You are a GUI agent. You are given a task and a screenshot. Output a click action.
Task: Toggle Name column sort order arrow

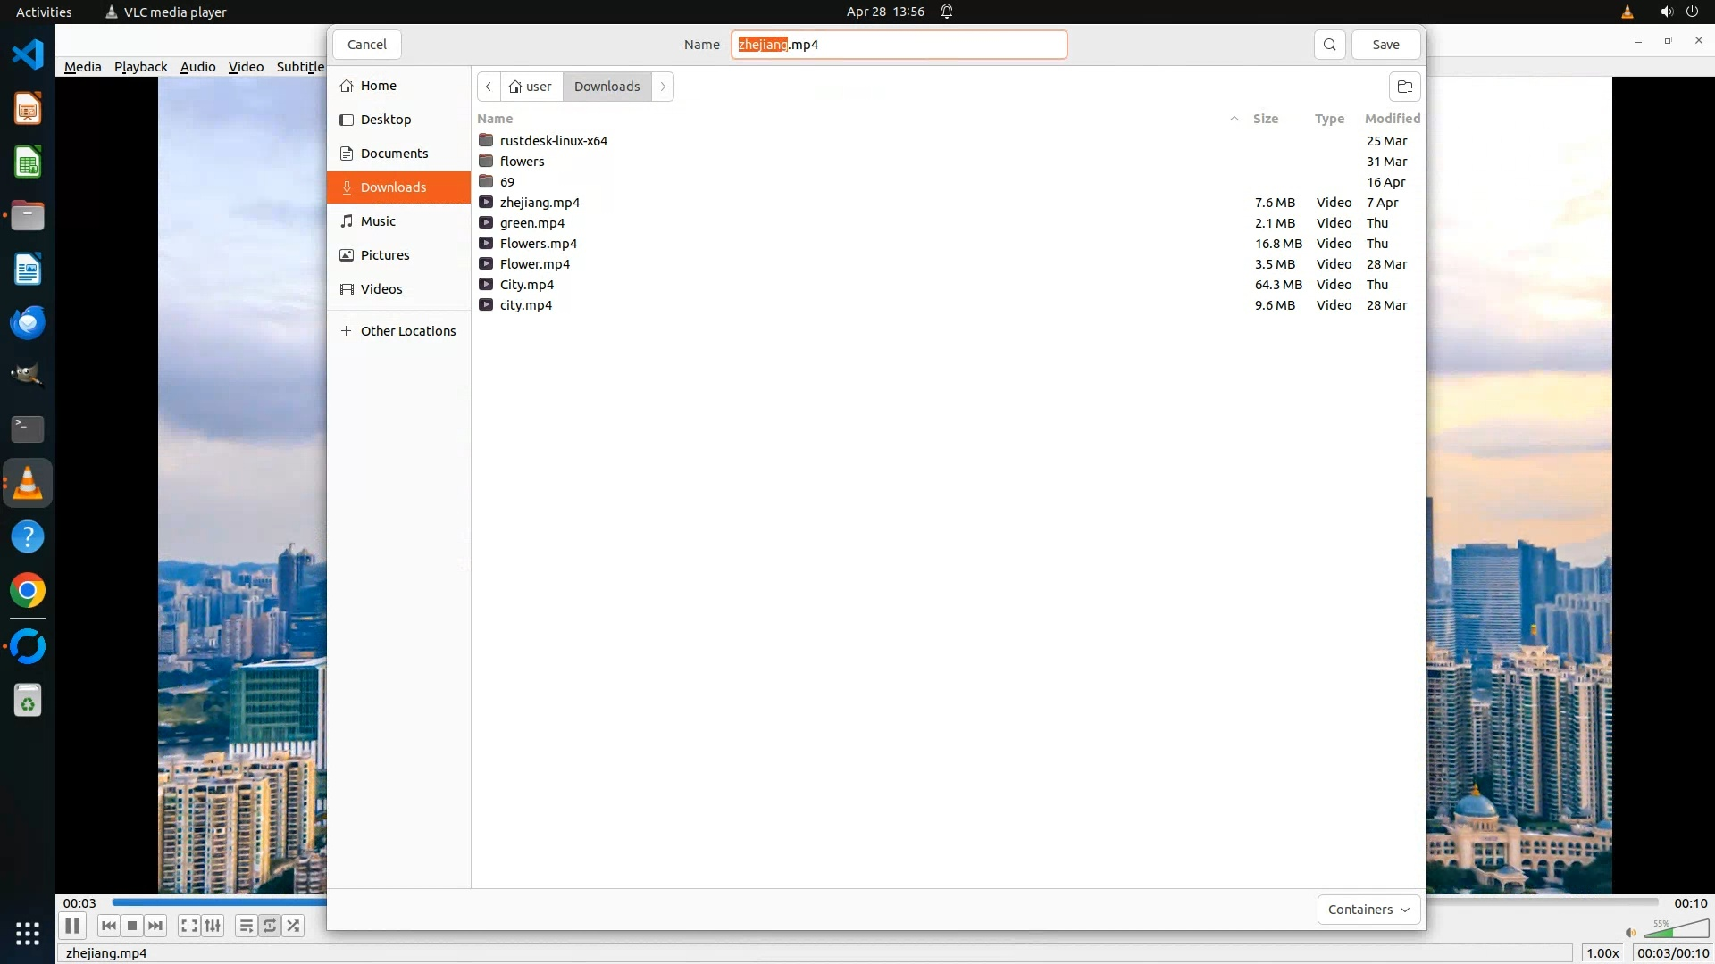[x=1234, y=119]
